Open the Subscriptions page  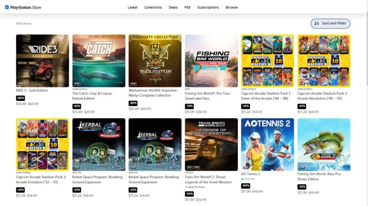point(208,7)
